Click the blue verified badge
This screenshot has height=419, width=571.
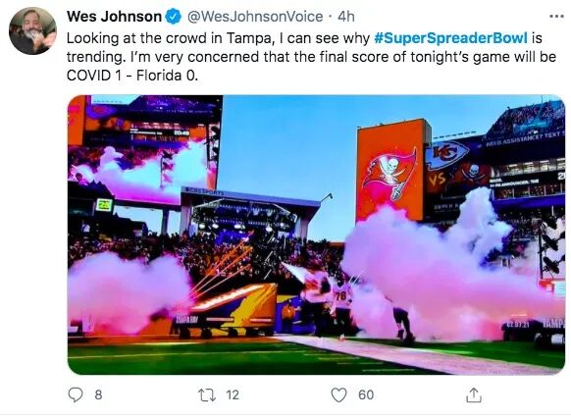[x=174, y=17]
